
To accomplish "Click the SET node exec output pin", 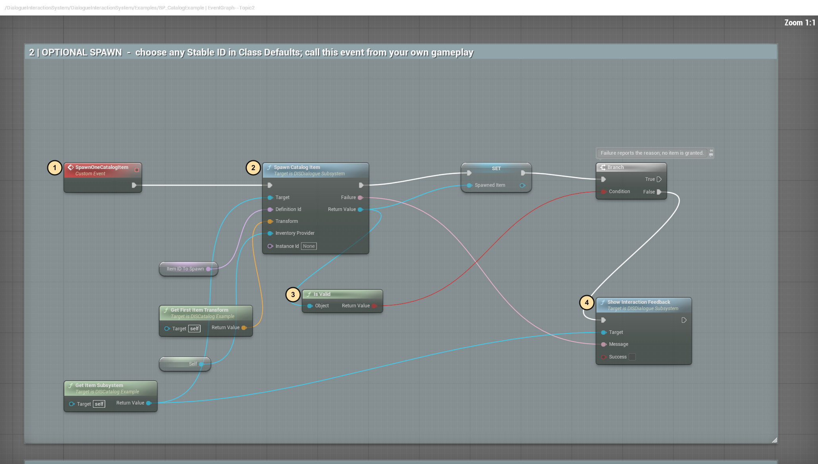I will pos(523,173).
